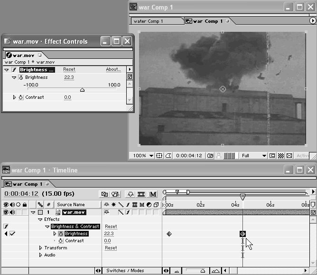317x275 pixels.
Task: Click the snapshot camera icon in comp viewer
Action: click(x=210, y=155)
